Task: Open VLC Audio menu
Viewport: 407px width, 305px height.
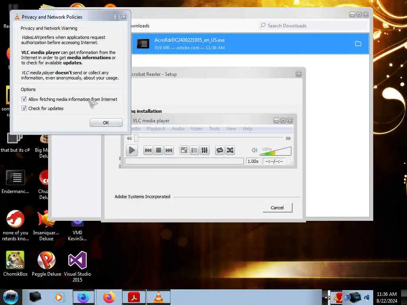Action: (178, 129)
